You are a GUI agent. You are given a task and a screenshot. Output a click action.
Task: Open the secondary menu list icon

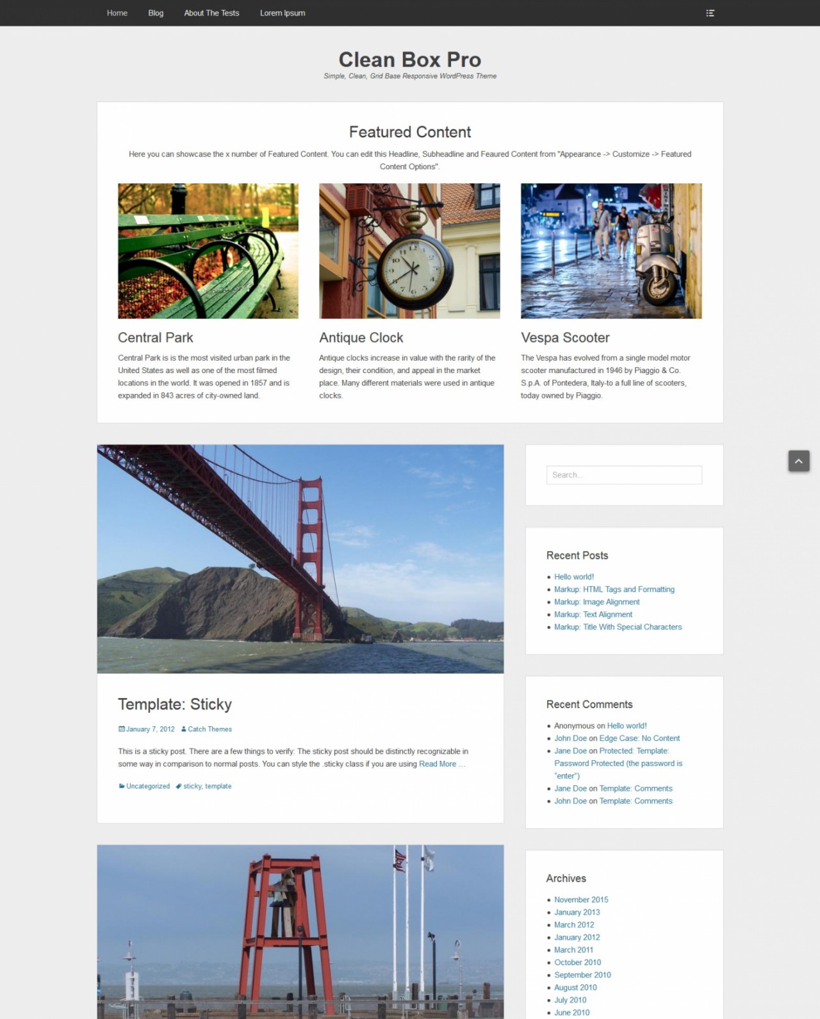[710, 13]
